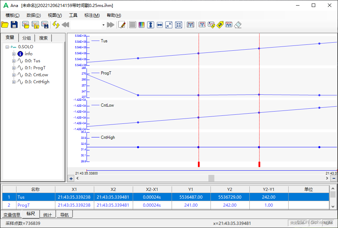
Task: Click the red-framed cursor marker icon
Action: coord(202,25)
